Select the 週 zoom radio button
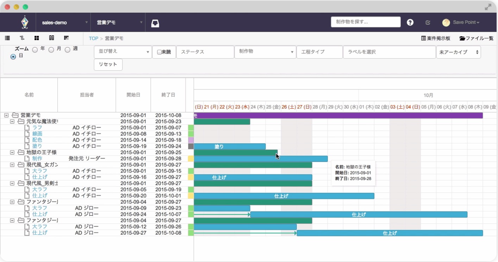 (68, 50)
